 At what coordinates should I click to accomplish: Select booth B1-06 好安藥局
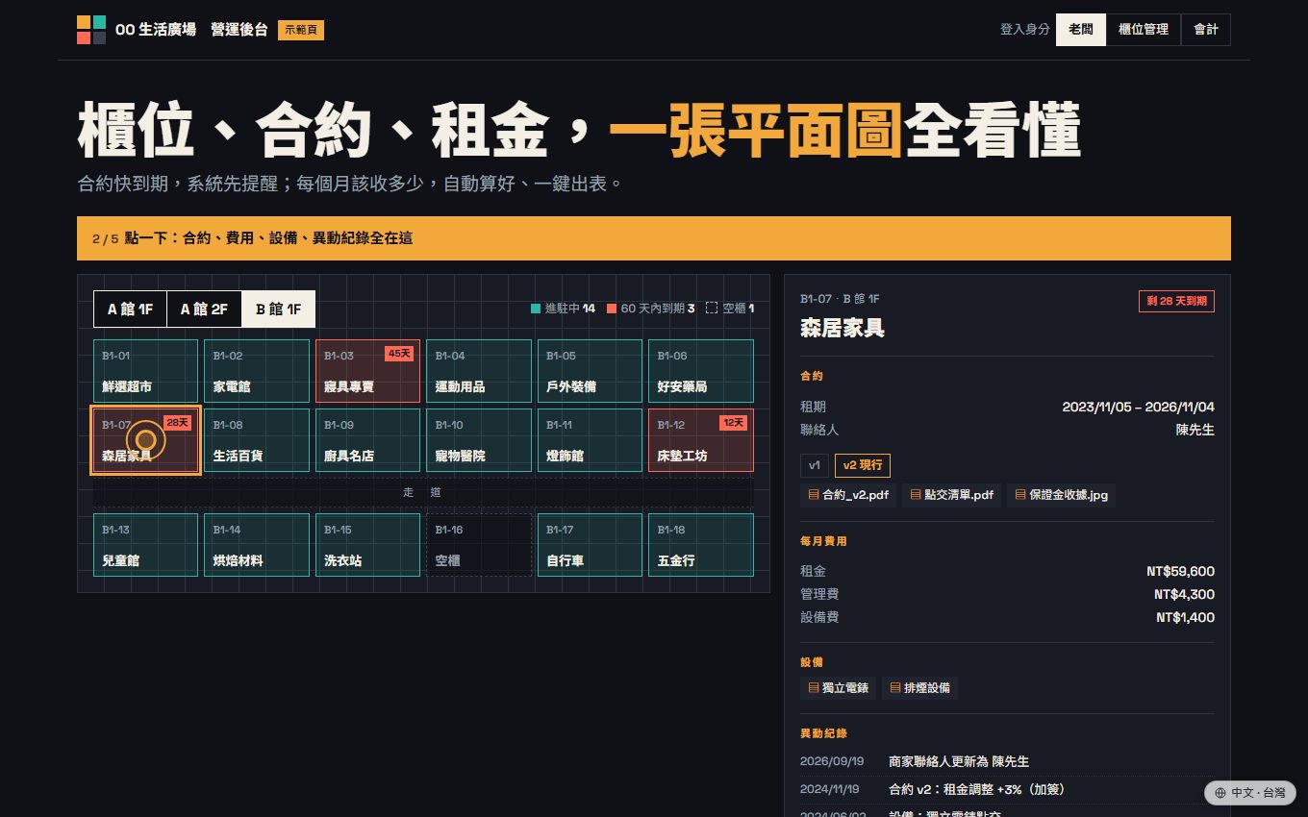(x=701, y=371)
